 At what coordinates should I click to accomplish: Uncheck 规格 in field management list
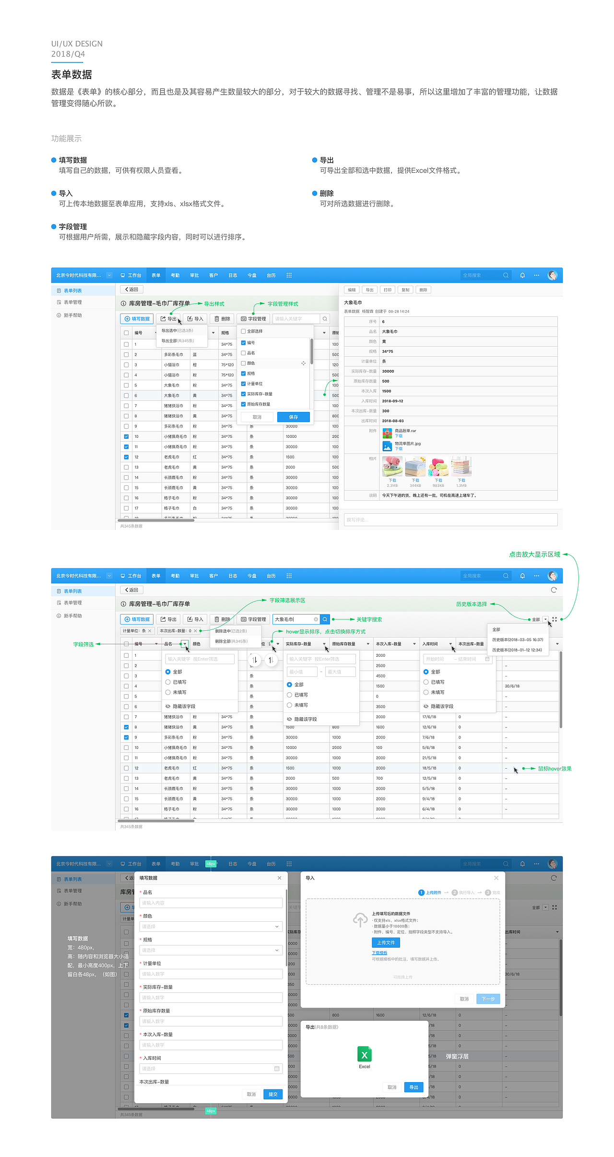pos(244,374)
